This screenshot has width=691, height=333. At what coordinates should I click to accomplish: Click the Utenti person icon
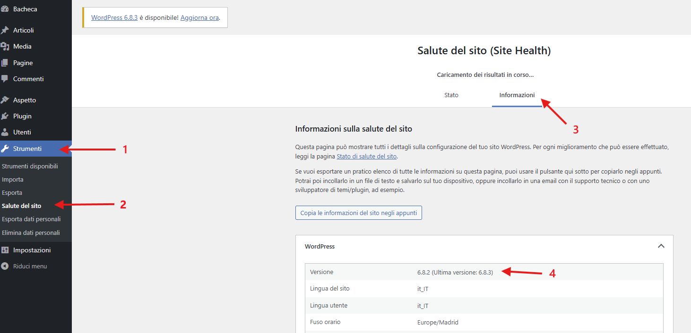[5, 133]
